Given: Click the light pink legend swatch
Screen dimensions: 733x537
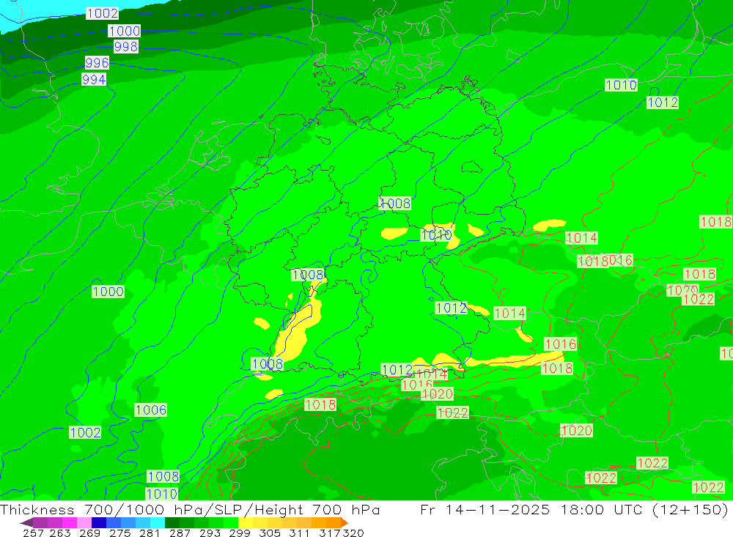Looking at the screenshot, I should [x=84, y=522].
